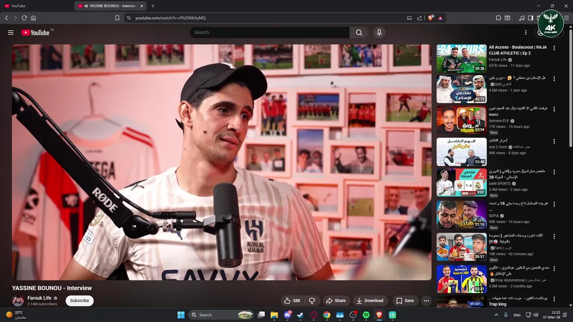Screen dimensions: 573x322
Task: Click the page vertical scrollbar
Action: (x=570, y=87)
